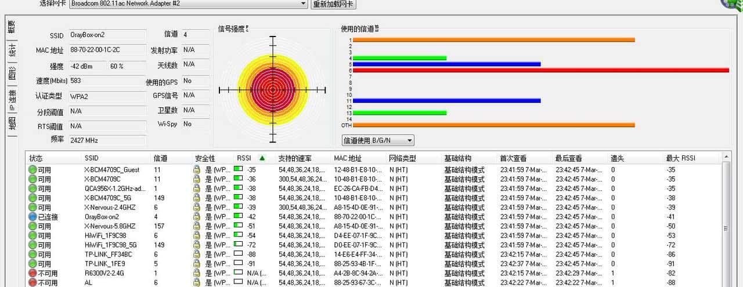The width and height of the screenshot is (743, 287).
Task: Switch to the IP连接 vertical tab
Action: coord(12,100)
